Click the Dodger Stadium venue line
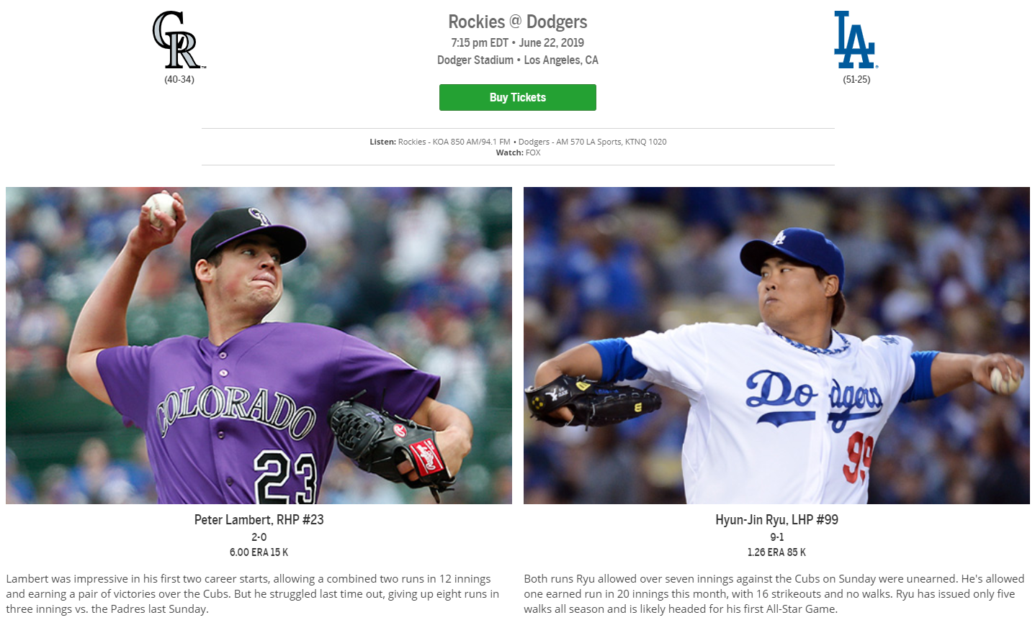The height and width of the screenshot is (620, 1035). [x=518, y=60]
